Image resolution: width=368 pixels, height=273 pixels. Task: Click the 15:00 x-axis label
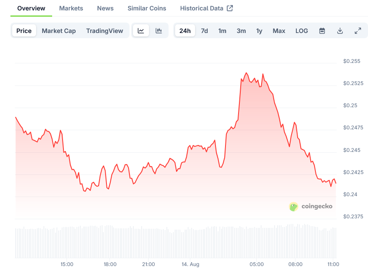click(67, 264)
